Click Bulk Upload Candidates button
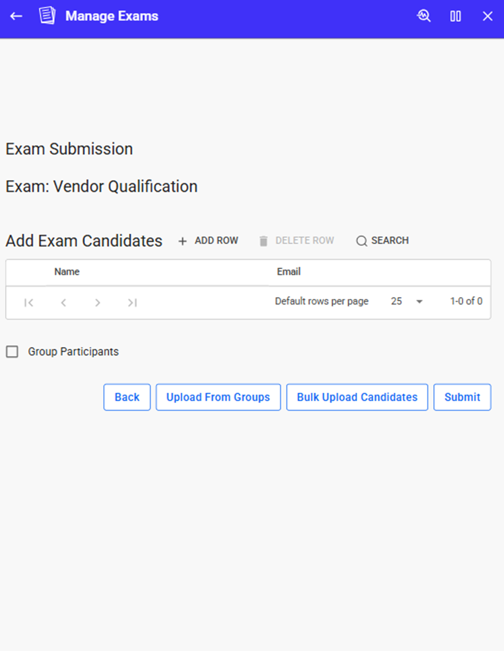This screenshot has width=504, height=651. (357, 397)
